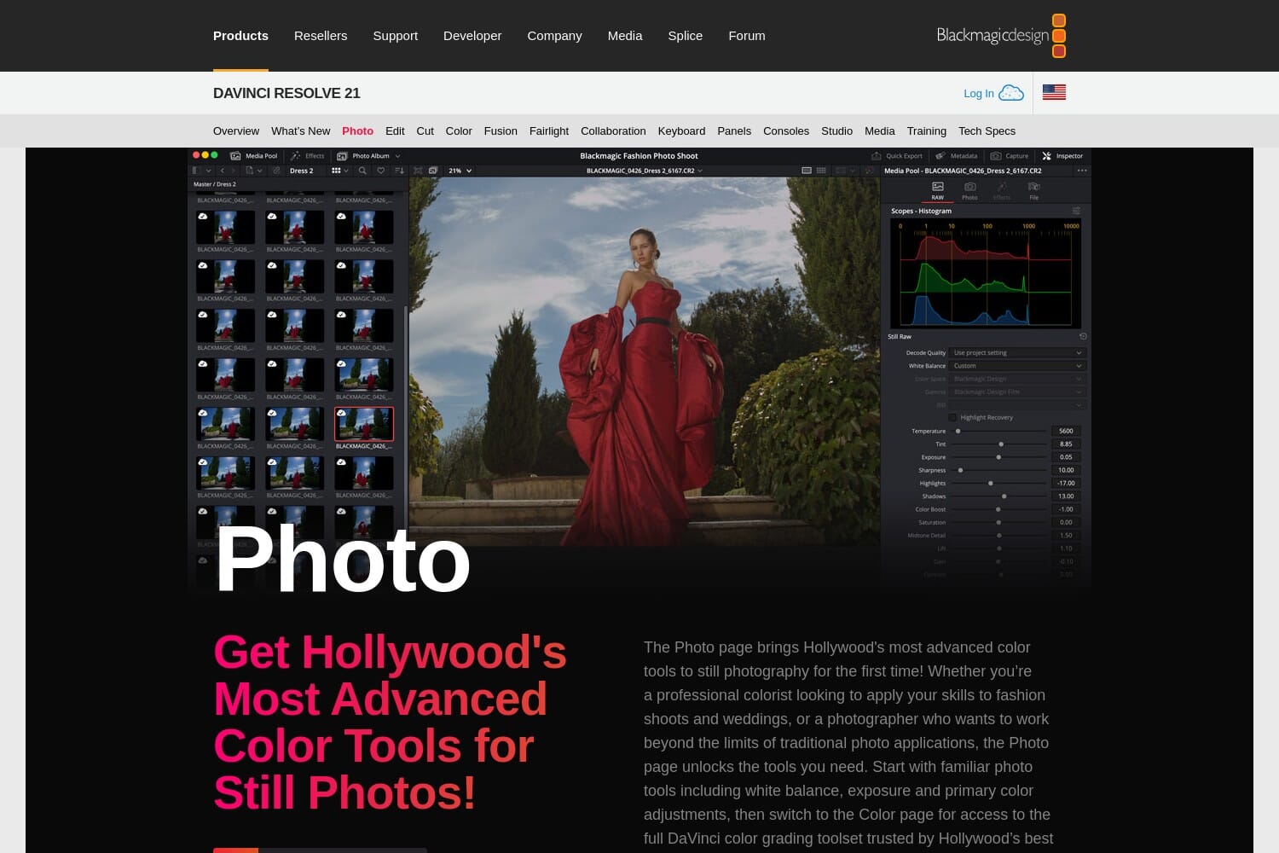Screen dimensions: 1279x853
Task: Click the Log In link
Action: click(x=978, y=93)
